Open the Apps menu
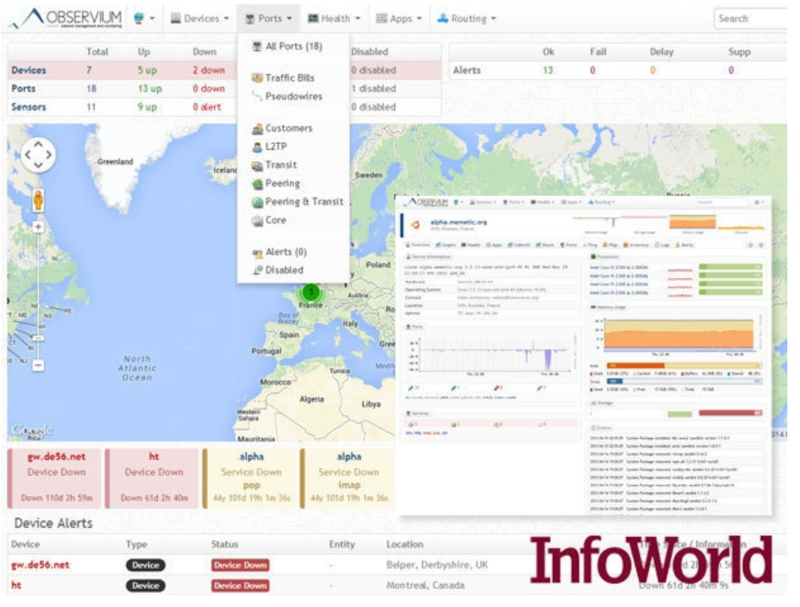Image resolution: width=800 pixels, height=607 pixels. coord(399,19)
